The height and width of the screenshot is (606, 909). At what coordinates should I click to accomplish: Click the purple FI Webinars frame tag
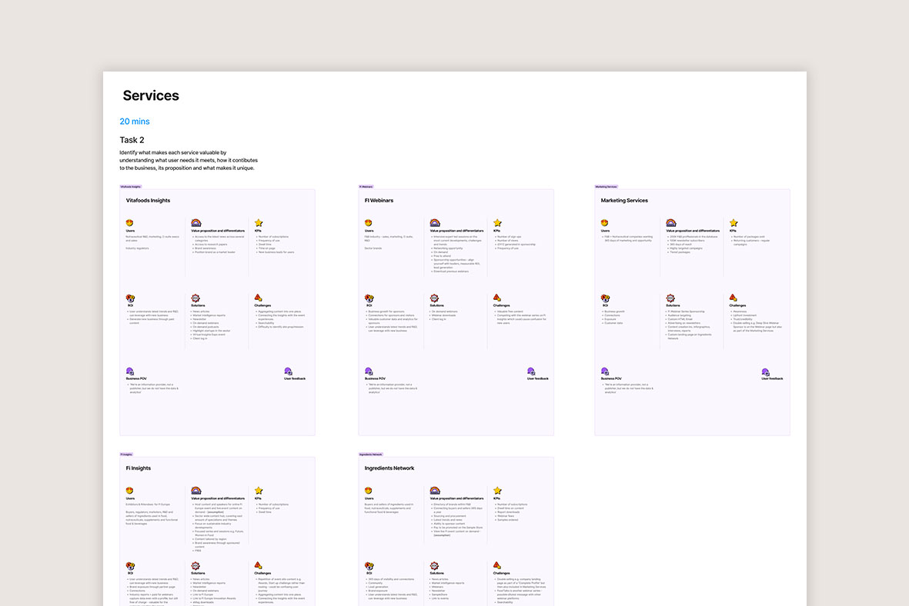click(x=366, y=187)
